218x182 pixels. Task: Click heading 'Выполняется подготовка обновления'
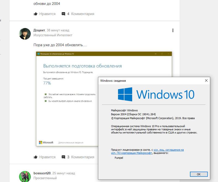point(83,66)
